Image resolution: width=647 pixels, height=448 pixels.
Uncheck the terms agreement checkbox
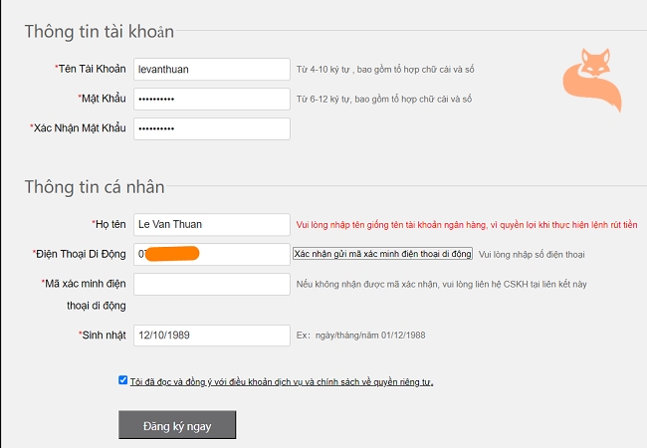123,380
